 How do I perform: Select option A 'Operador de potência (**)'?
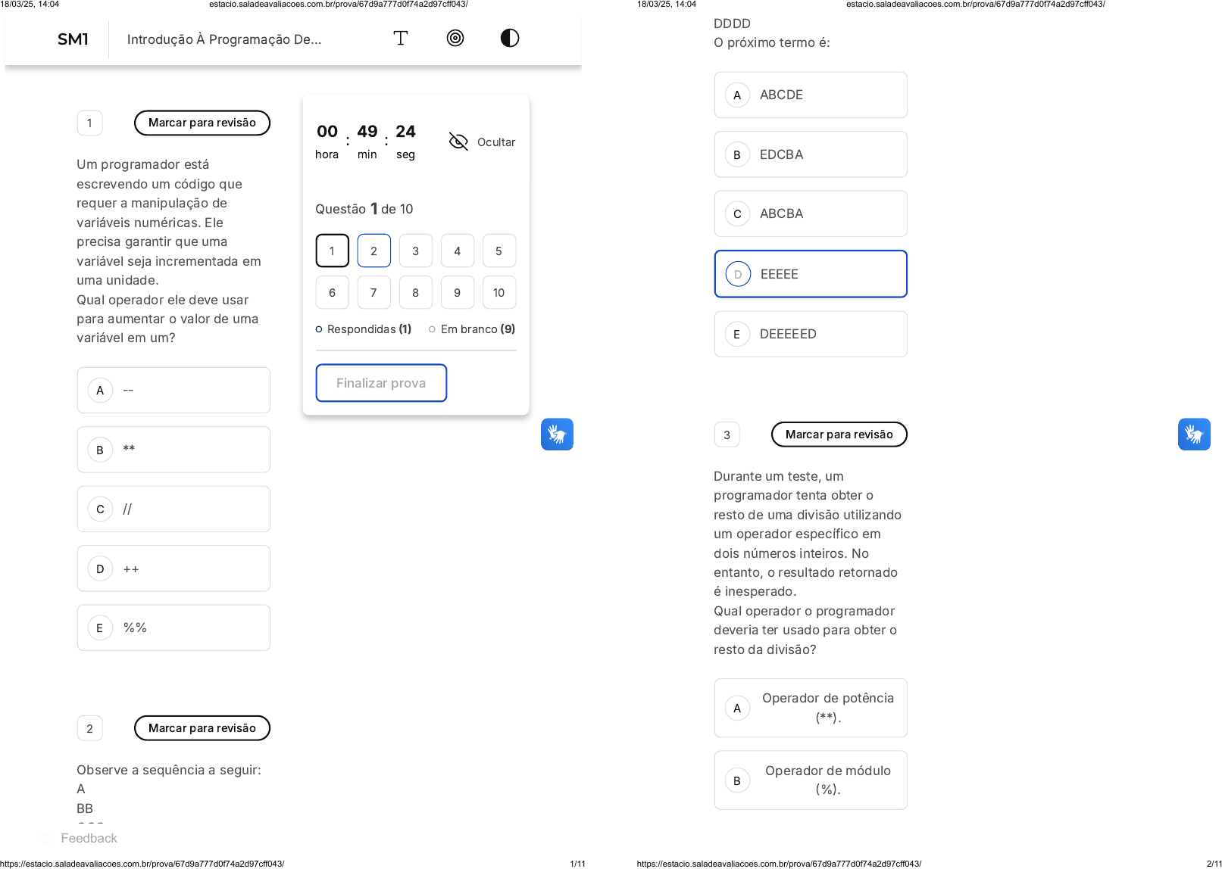pyautogui.click(x=811, y=708)
